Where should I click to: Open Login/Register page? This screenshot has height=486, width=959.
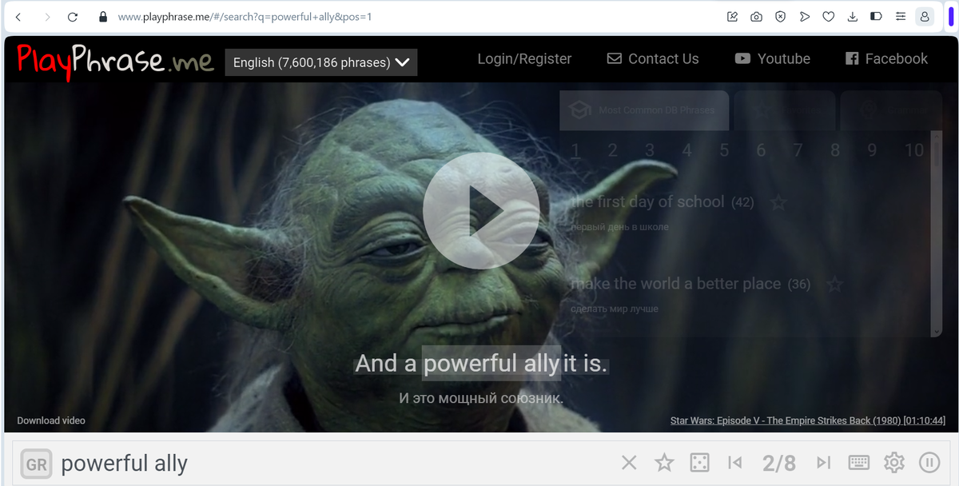tap(524, 58)
